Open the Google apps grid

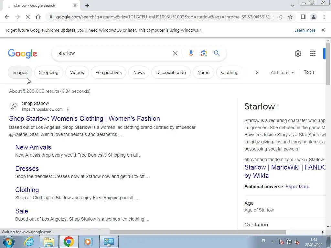tap(313, 54)
